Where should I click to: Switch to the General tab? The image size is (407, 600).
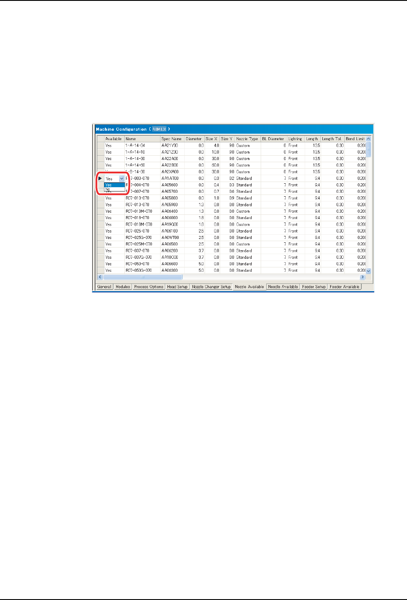[x=104, y=287]
